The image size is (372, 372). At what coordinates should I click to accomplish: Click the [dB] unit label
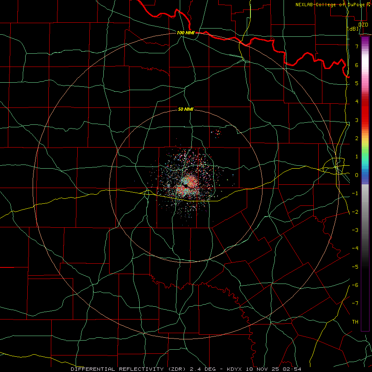click(x=353, y=29)
